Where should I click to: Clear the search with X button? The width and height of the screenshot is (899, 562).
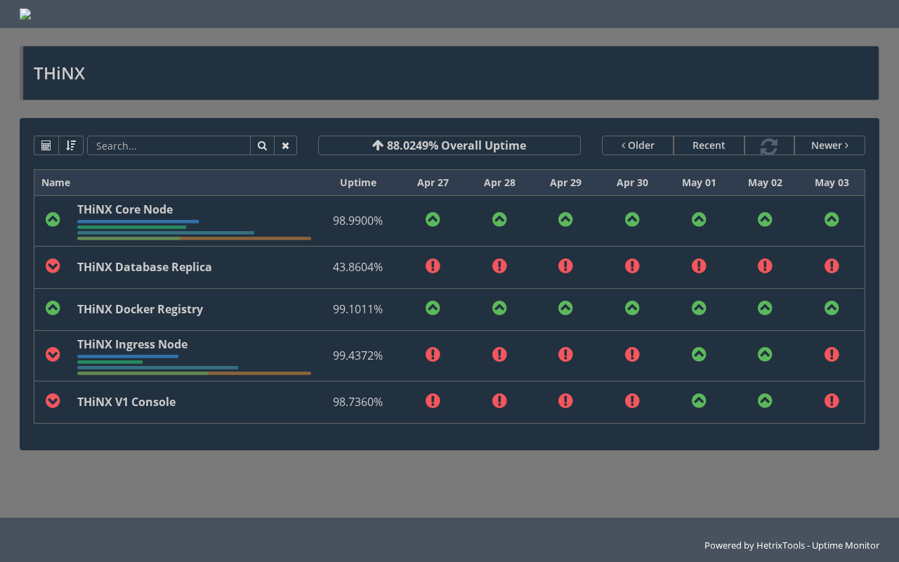(285, 145)
